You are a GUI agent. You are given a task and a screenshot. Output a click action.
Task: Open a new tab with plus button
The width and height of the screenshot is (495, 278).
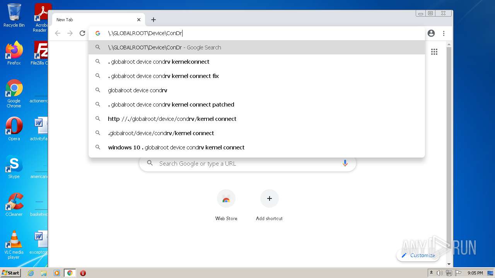(154, 20)
